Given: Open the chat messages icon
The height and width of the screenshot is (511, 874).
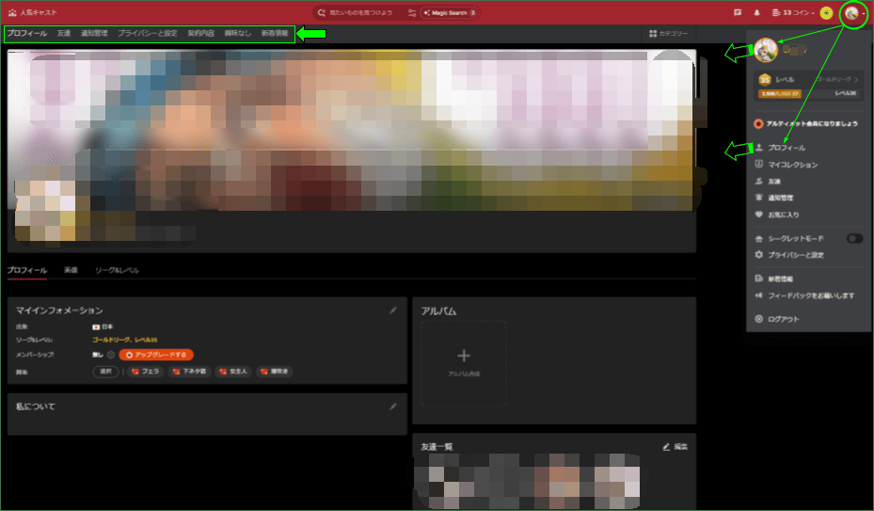Looking at the screenshot, I should click(x=738, y=12).
